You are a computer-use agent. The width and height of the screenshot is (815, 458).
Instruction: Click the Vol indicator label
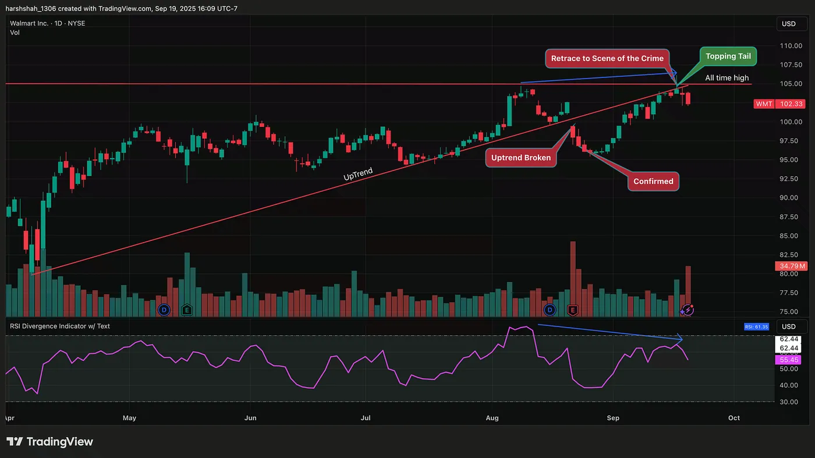coord(15,33)
